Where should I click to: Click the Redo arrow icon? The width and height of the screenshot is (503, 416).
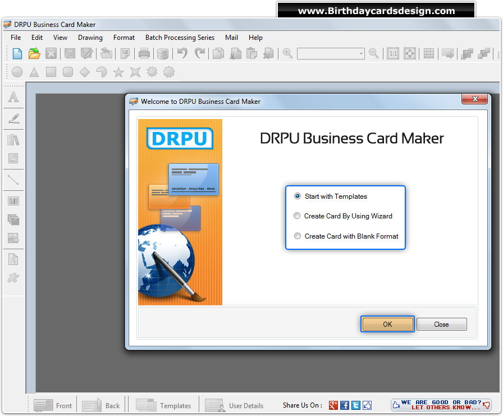[199, 53]
